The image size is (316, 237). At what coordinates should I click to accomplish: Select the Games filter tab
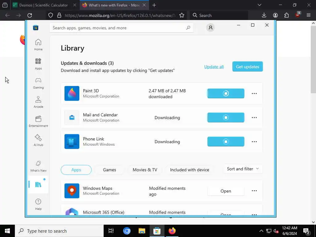coord(110,170)
